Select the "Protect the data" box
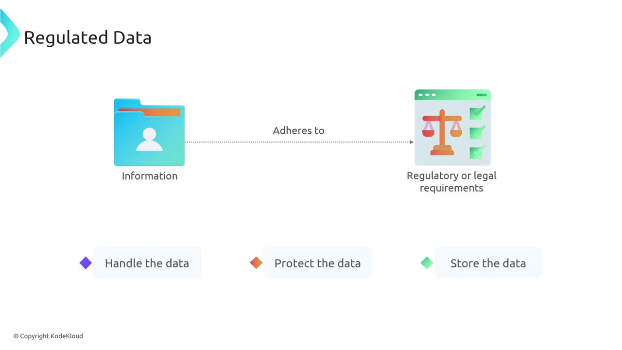Image resolution: width=622 pixels, height=350 pixels. point(317,263)
